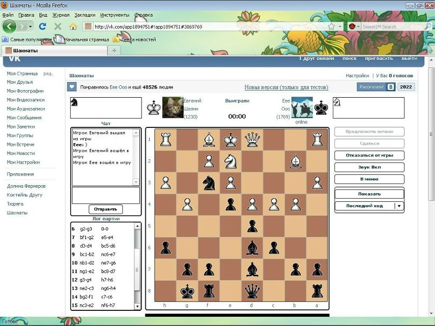435x326 pixels.
Task: Open the Закладки menu
Action: [x=85, y=15]
